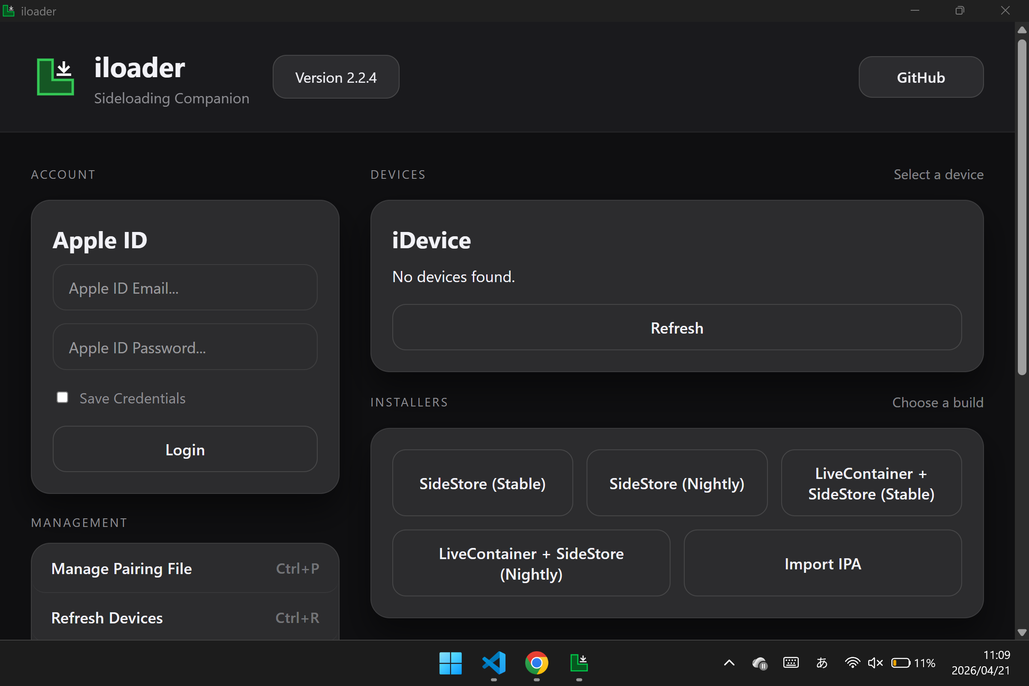1029x686 pixels.
Task: Click the 11% battery percentage text
Action: pyautogui.click(x=924, y=663)
